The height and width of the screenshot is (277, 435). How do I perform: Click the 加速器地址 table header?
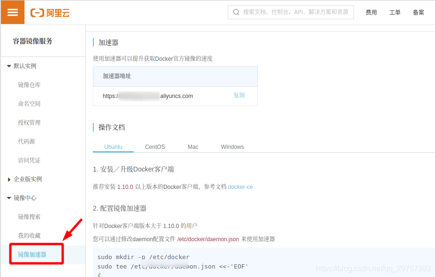tap(117, 76)
